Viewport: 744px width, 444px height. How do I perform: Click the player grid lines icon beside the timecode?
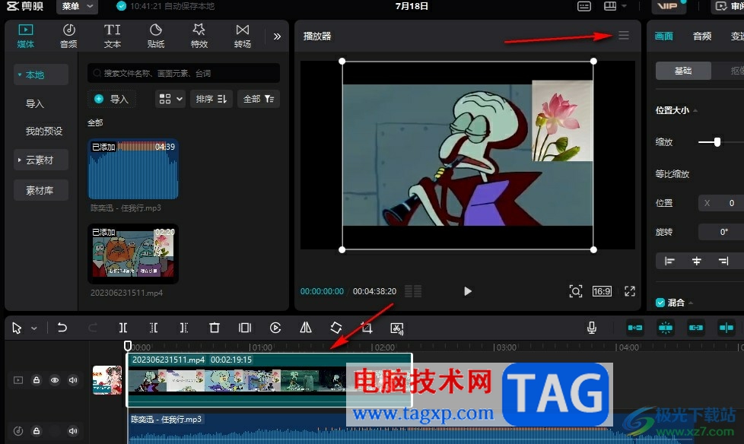413,291
